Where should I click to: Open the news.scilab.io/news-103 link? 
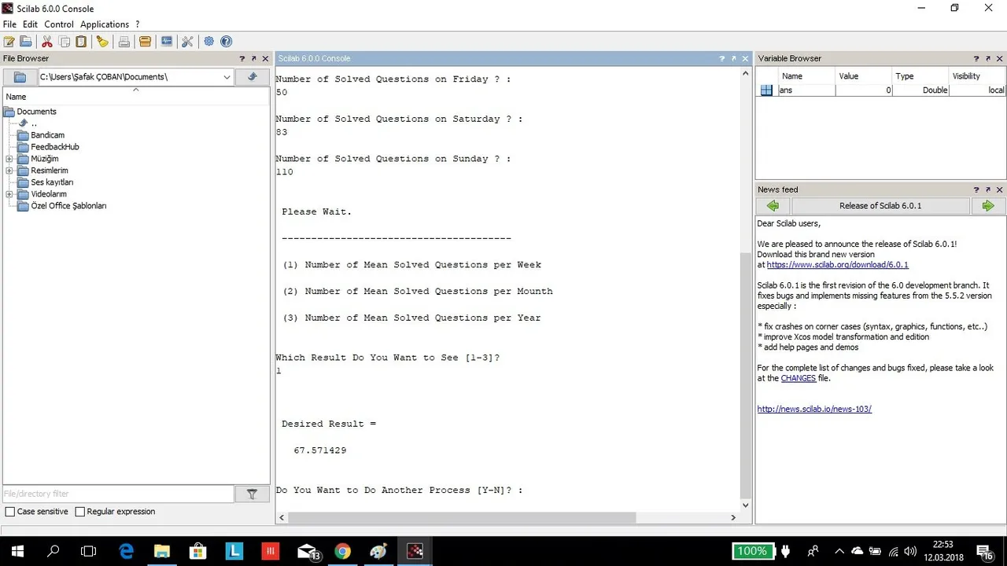(814, 409)
